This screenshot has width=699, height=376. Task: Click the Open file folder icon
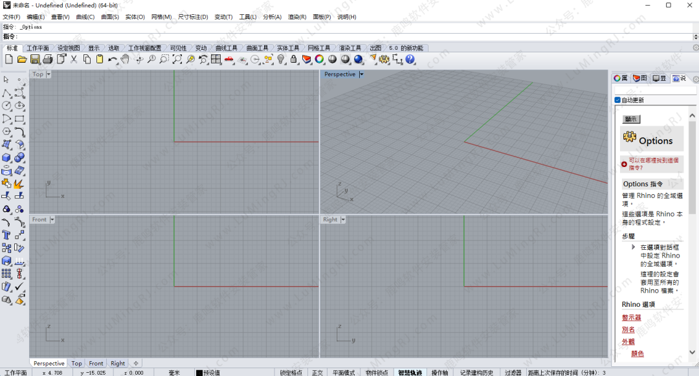click(x=21, y=60)
